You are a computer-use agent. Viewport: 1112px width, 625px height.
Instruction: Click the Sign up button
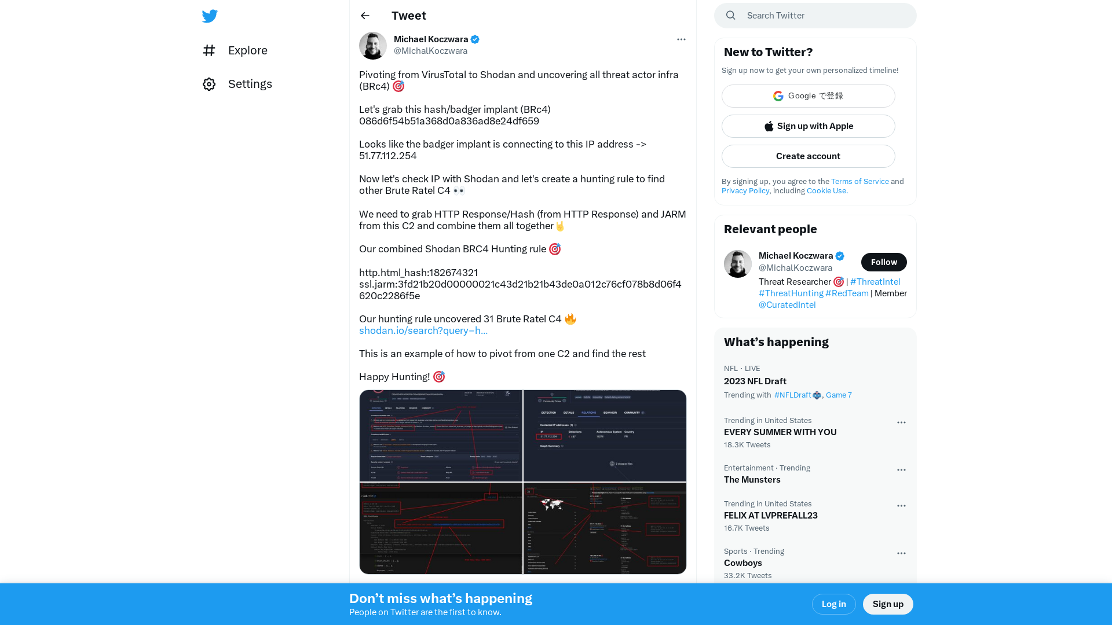(x=888, y=604)
